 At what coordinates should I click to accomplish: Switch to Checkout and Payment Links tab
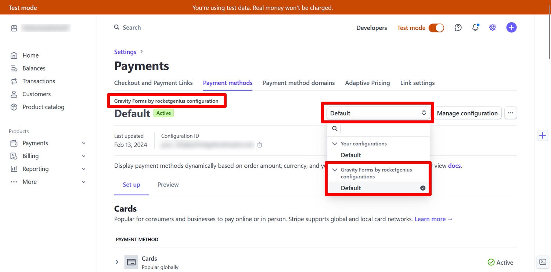154,83
